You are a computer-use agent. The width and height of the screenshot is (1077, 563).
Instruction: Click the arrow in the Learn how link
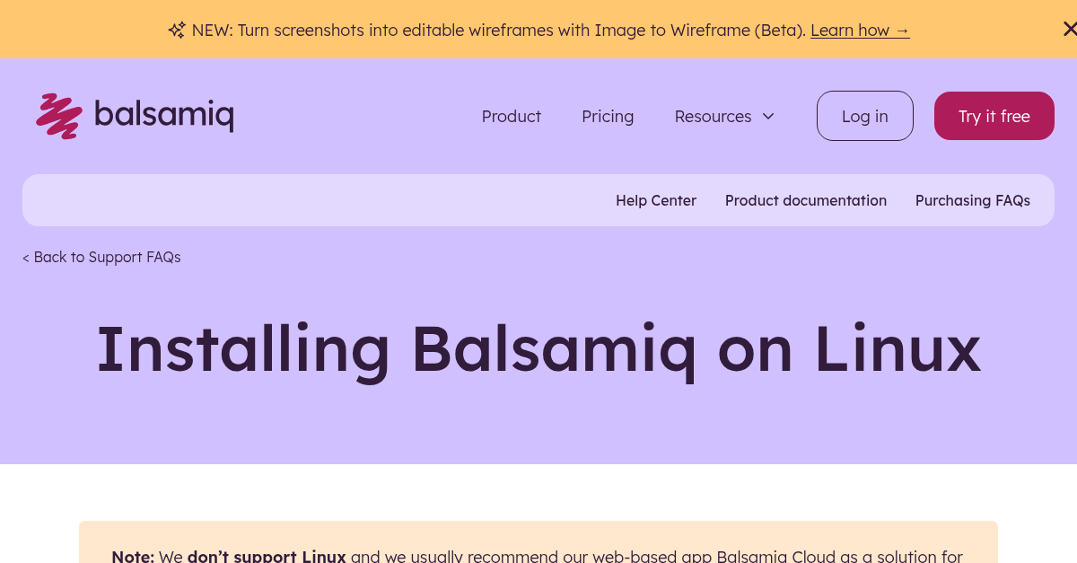(902, 30)
